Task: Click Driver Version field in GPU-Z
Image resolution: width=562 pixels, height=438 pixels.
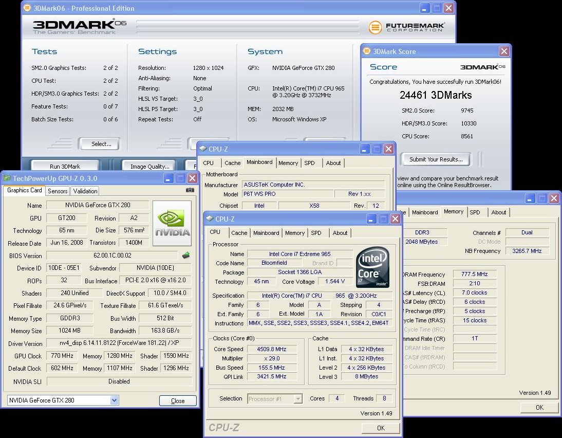Action: [x=119, y=342]
